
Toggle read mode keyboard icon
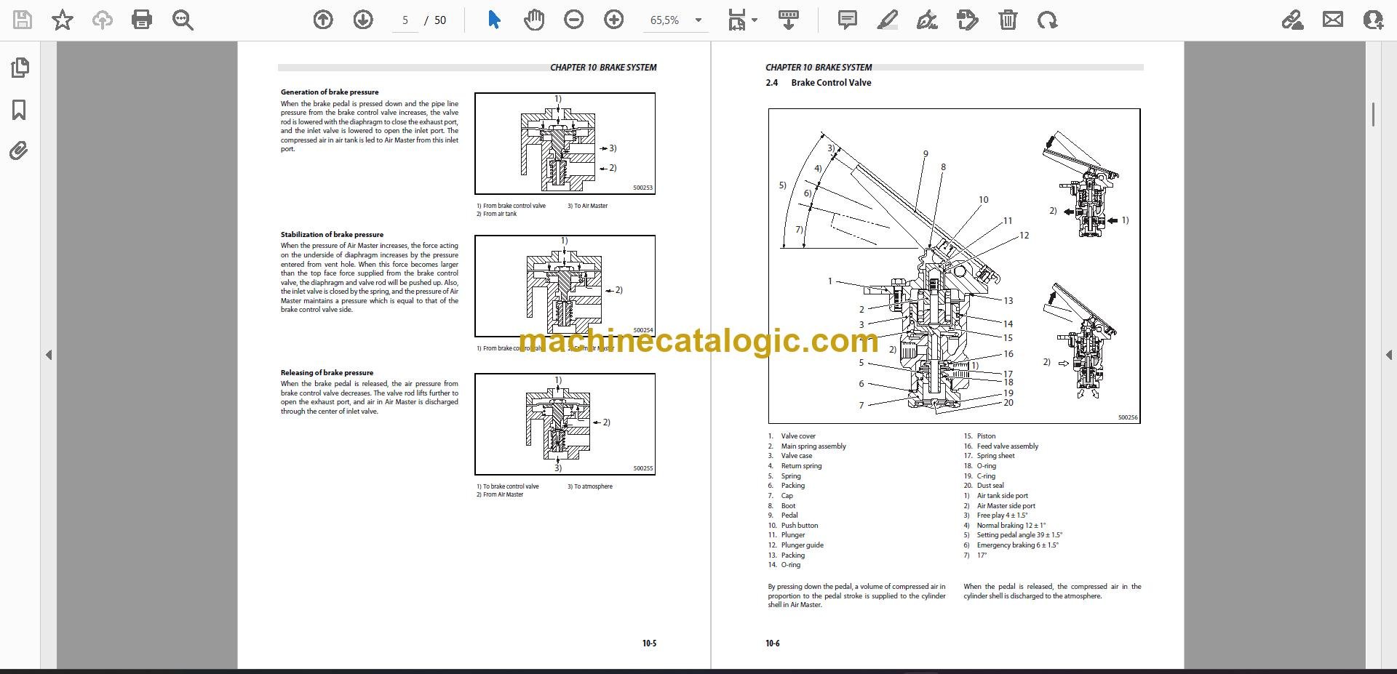pos(789,20)
